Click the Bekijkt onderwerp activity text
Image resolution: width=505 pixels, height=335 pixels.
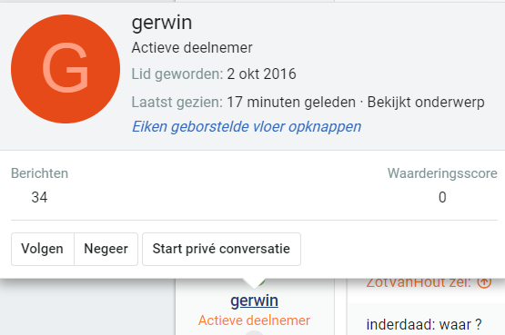pos(426,103)
